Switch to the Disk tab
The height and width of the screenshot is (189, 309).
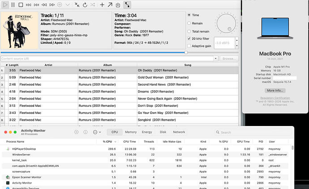(x=163, y=132)
